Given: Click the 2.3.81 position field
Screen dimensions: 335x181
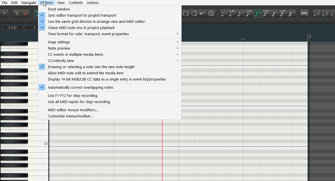Looking at the screenshot, I should pyautogui.click(x=13, y=28).
